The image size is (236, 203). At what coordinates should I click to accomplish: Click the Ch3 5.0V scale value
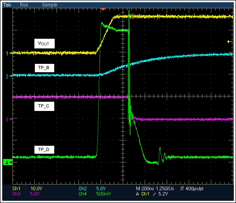[x=35, y=194]
